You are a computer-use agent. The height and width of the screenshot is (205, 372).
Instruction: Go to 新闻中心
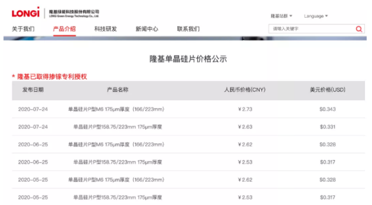(x=147, y=29)
